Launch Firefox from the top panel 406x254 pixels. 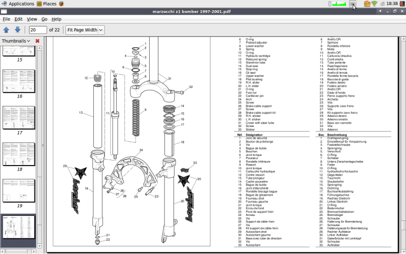click(61, 4)
